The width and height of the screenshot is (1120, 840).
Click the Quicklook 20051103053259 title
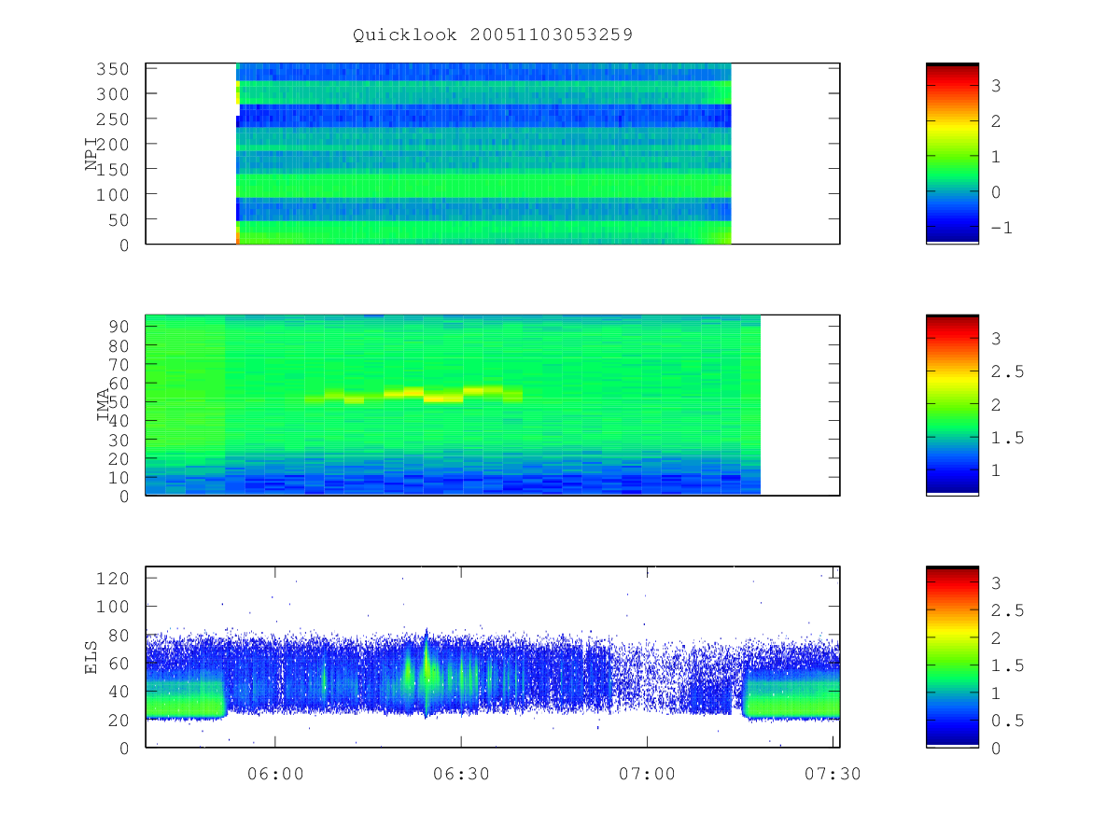point(493,35)
